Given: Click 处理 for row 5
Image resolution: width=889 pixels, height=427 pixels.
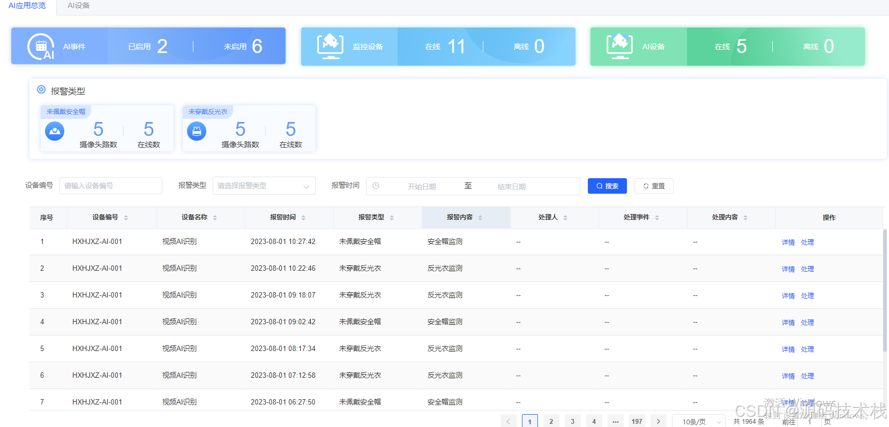Looking at the screenshot, I should click(x=808, y=349).
